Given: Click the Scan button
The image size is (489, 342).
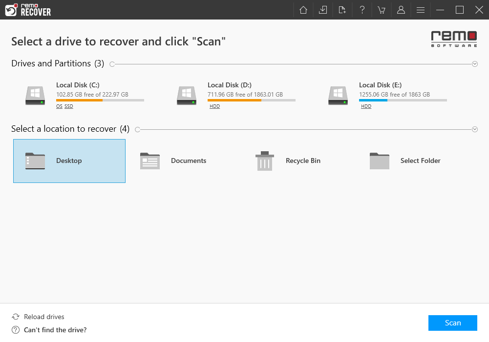Looking at the screenshot, I should [452, 322].
